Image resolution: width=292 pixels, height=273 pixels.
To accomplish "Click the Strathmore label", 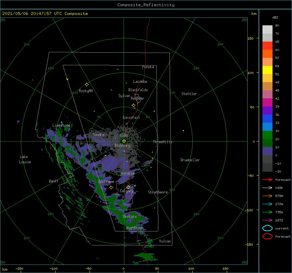I will click(158, 192).
